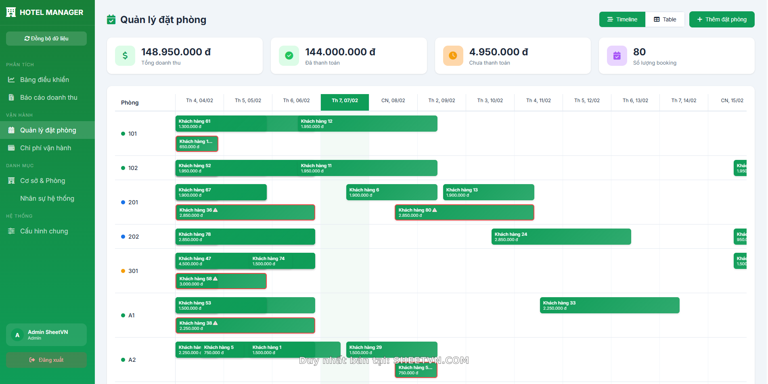The width and height of the screenshot is (768, 384).
Task: Click Thêm đặt phòng button
Action: coord(722,19)
